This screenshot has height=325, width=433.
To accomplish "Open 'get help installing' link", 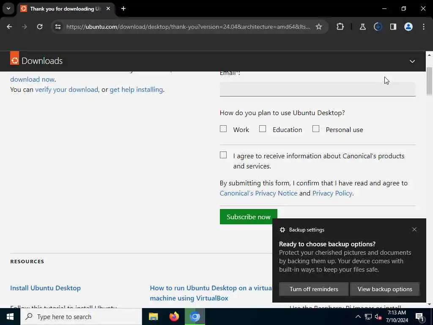I will coord(136,90).
